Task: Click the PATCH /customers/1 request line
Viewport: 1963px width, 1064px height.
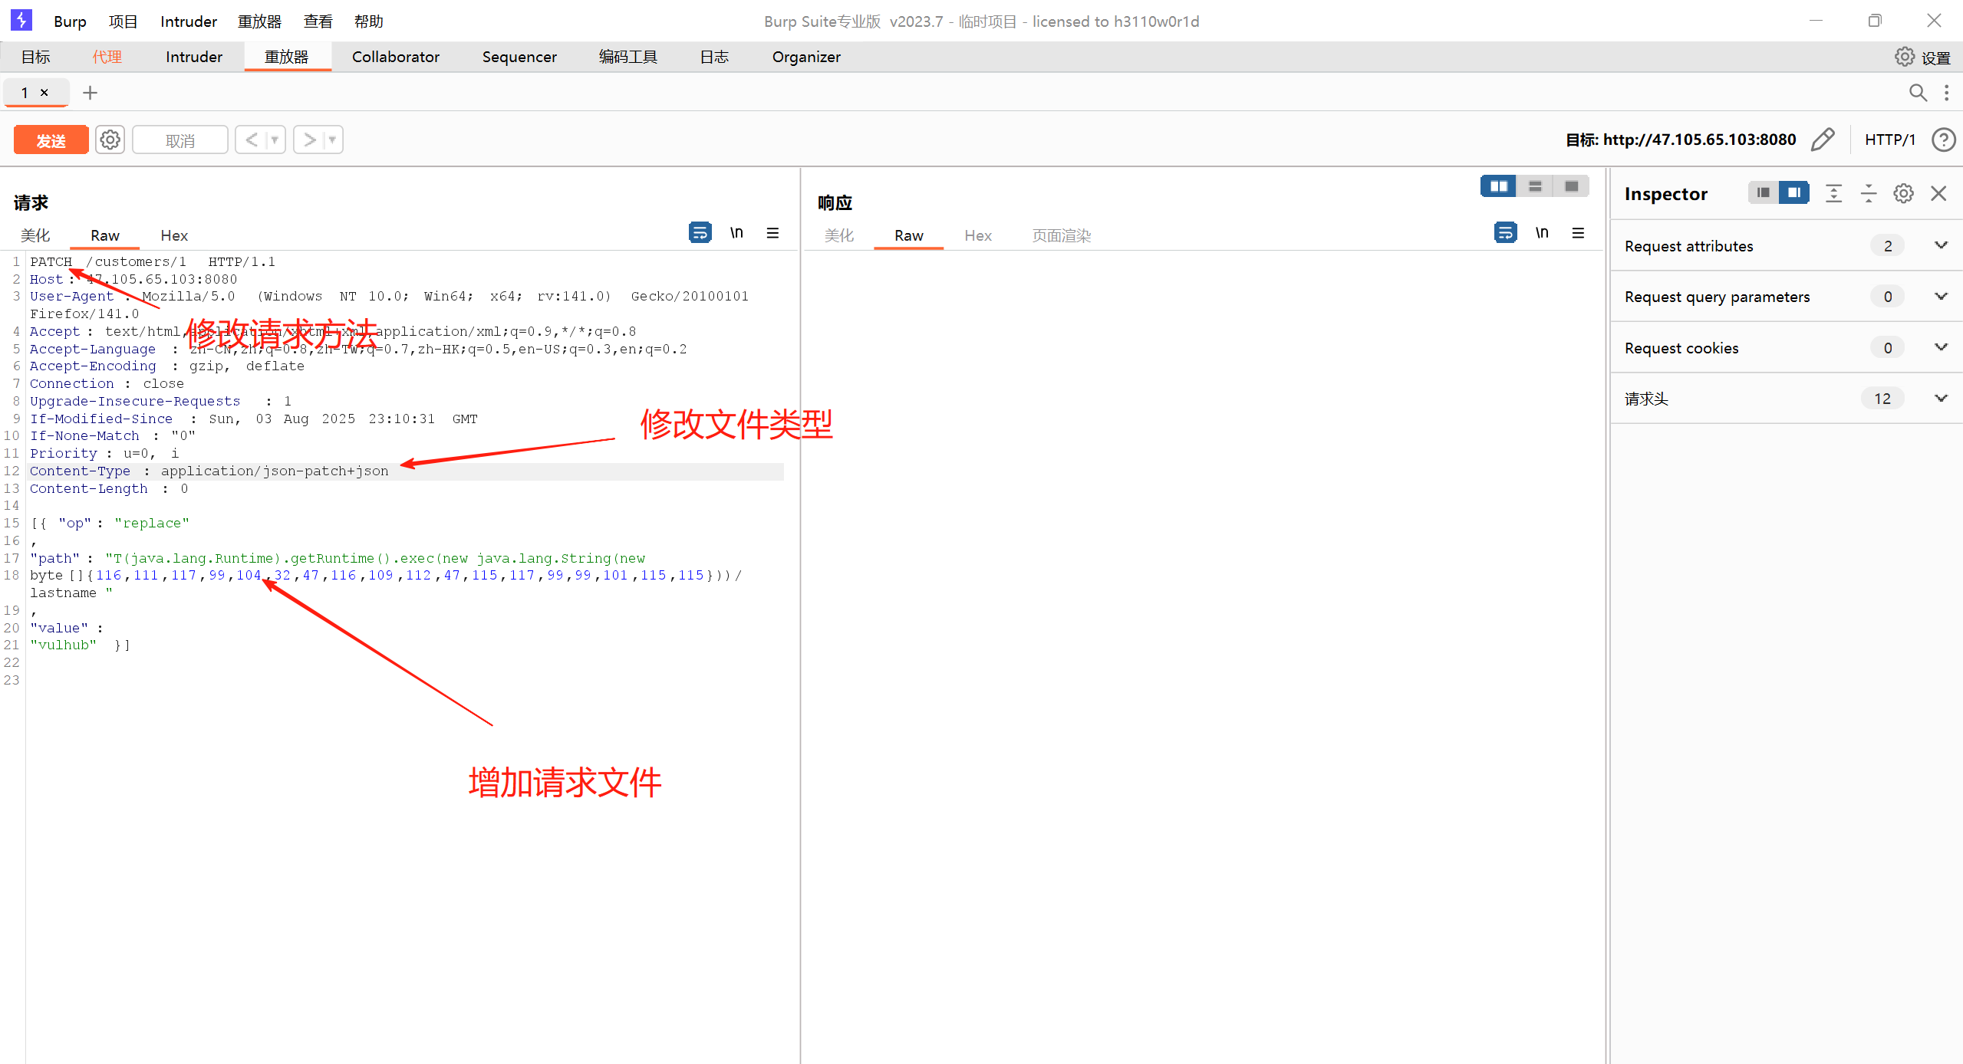Action: (x=153, y=261)
